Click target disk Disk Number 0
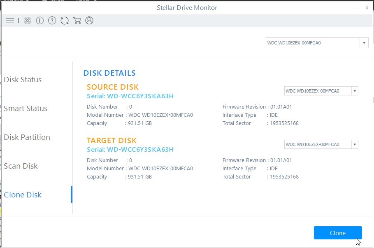This screenshot has height=248, width=374. (130, 160)
